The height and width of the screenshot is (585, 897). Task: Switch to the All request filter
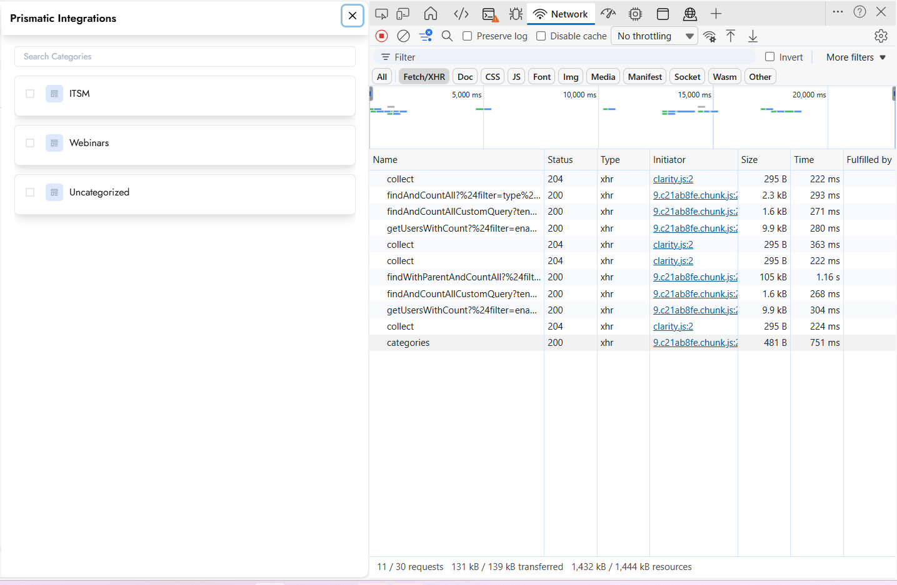coord(382,77)
